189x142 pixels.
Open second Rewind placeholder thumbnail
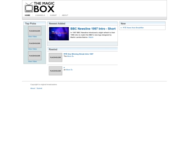point(55,71)
